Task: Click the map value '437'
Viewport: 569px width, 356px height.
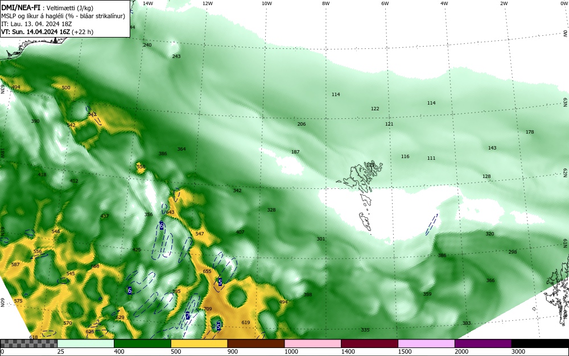Action: pyautogui.click(x=105, y=216)
